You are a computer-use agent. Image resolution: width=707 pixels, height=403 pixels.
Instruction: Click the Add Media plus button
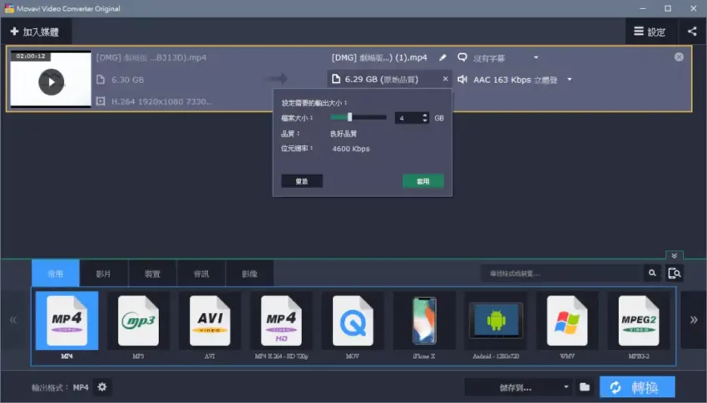click(35, 32)
